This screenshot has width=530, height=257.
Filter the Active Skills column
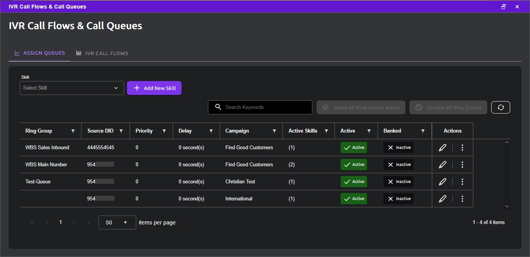point(326,131)
